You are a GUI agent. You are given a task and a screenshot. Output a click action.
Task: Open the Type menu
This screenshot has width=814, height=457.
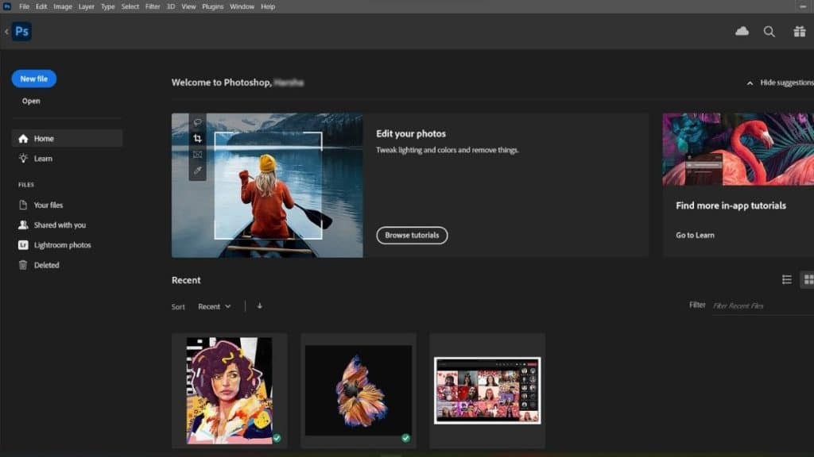(x=108, y=6)
